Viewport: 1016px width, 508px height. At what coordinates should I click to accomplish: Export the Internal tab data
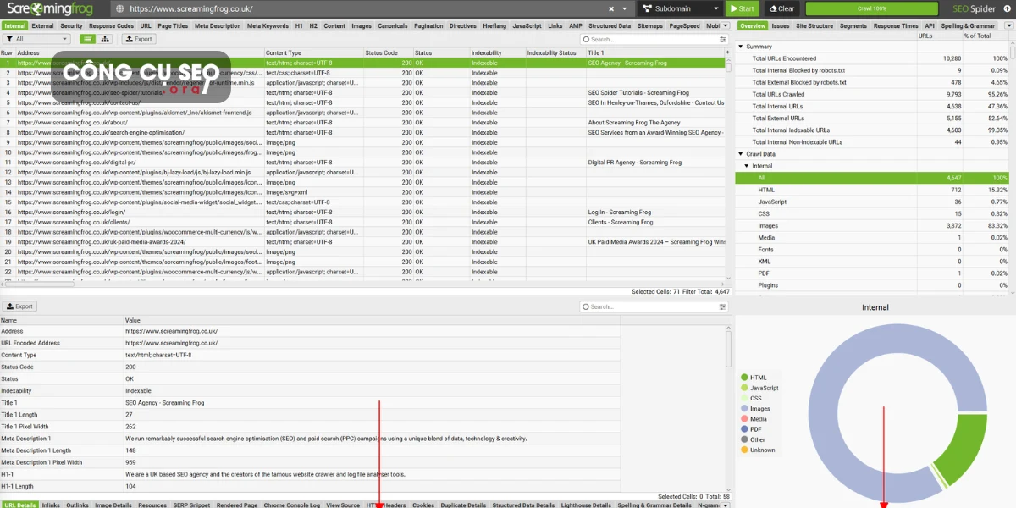pyautogui.click(x=140, y=39)
